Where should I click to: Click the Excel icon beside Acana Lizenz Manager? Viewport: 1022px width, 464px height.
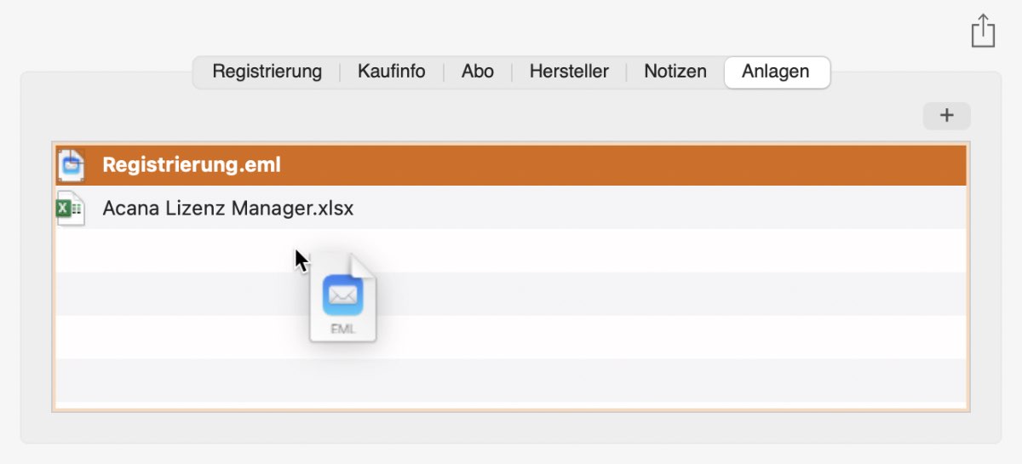(x=71, y=208)
